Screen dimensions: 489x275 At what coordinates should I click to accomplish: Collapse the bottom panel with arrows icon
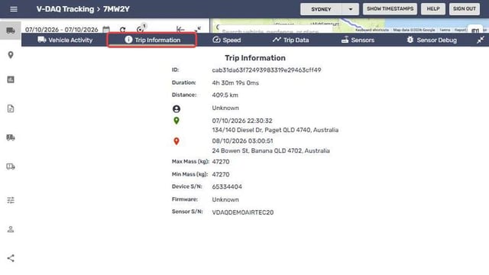point(481,40)
